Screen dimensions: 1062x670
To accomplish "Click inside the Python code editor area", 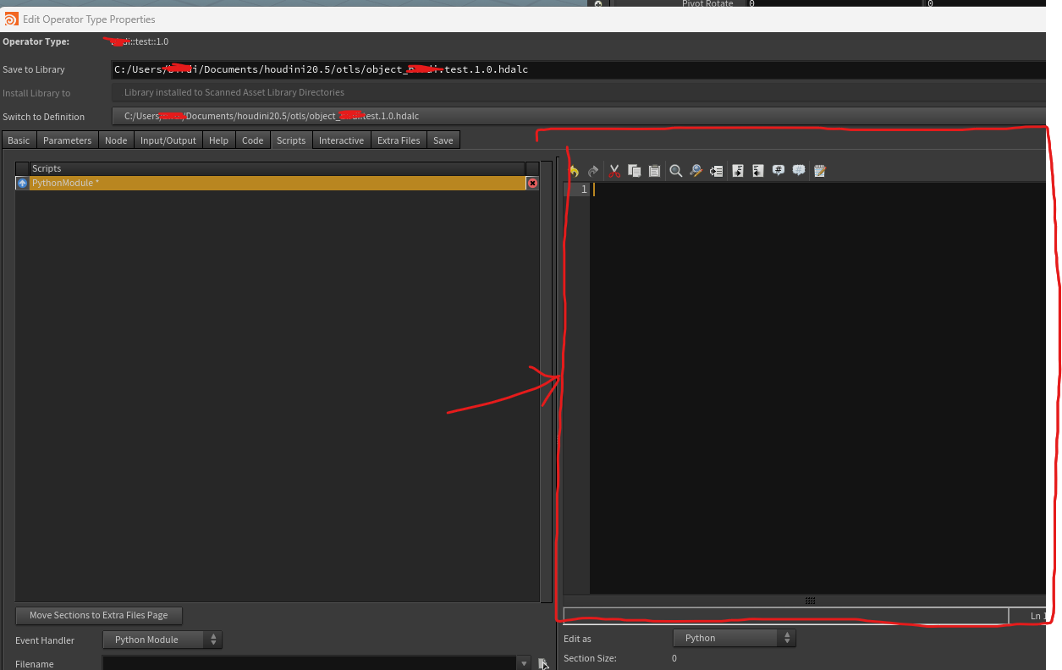I will click(817, 389).
